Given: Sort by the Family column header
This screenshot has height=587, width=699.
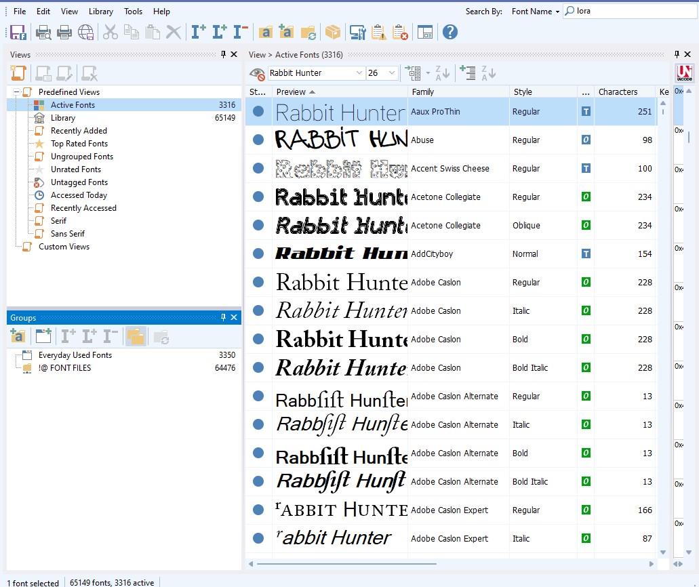Looking at the screenshot, I should point(458,92).
